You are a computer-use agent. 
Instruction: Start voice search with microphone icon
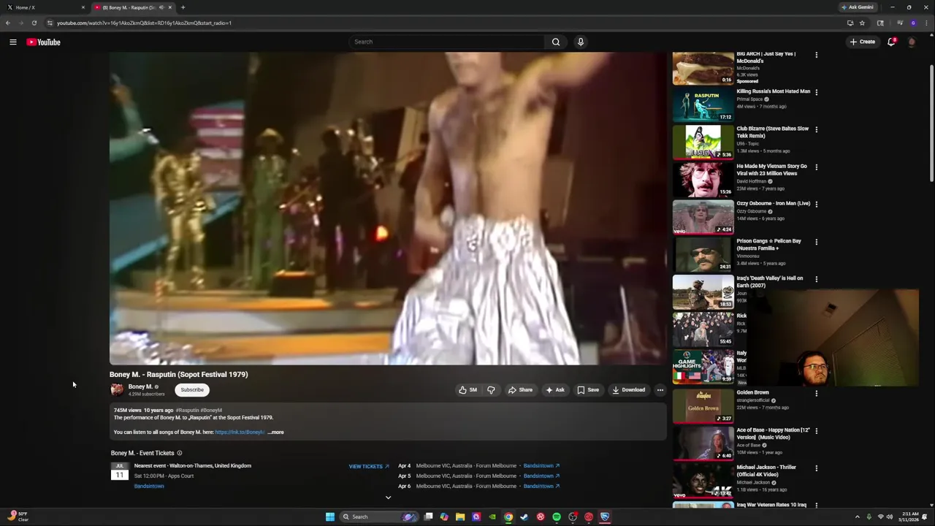[x=581, y=42]
